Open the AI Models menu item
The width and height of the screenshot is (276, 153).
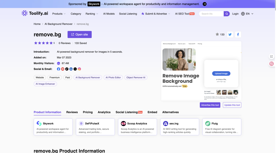coord(109,14)
